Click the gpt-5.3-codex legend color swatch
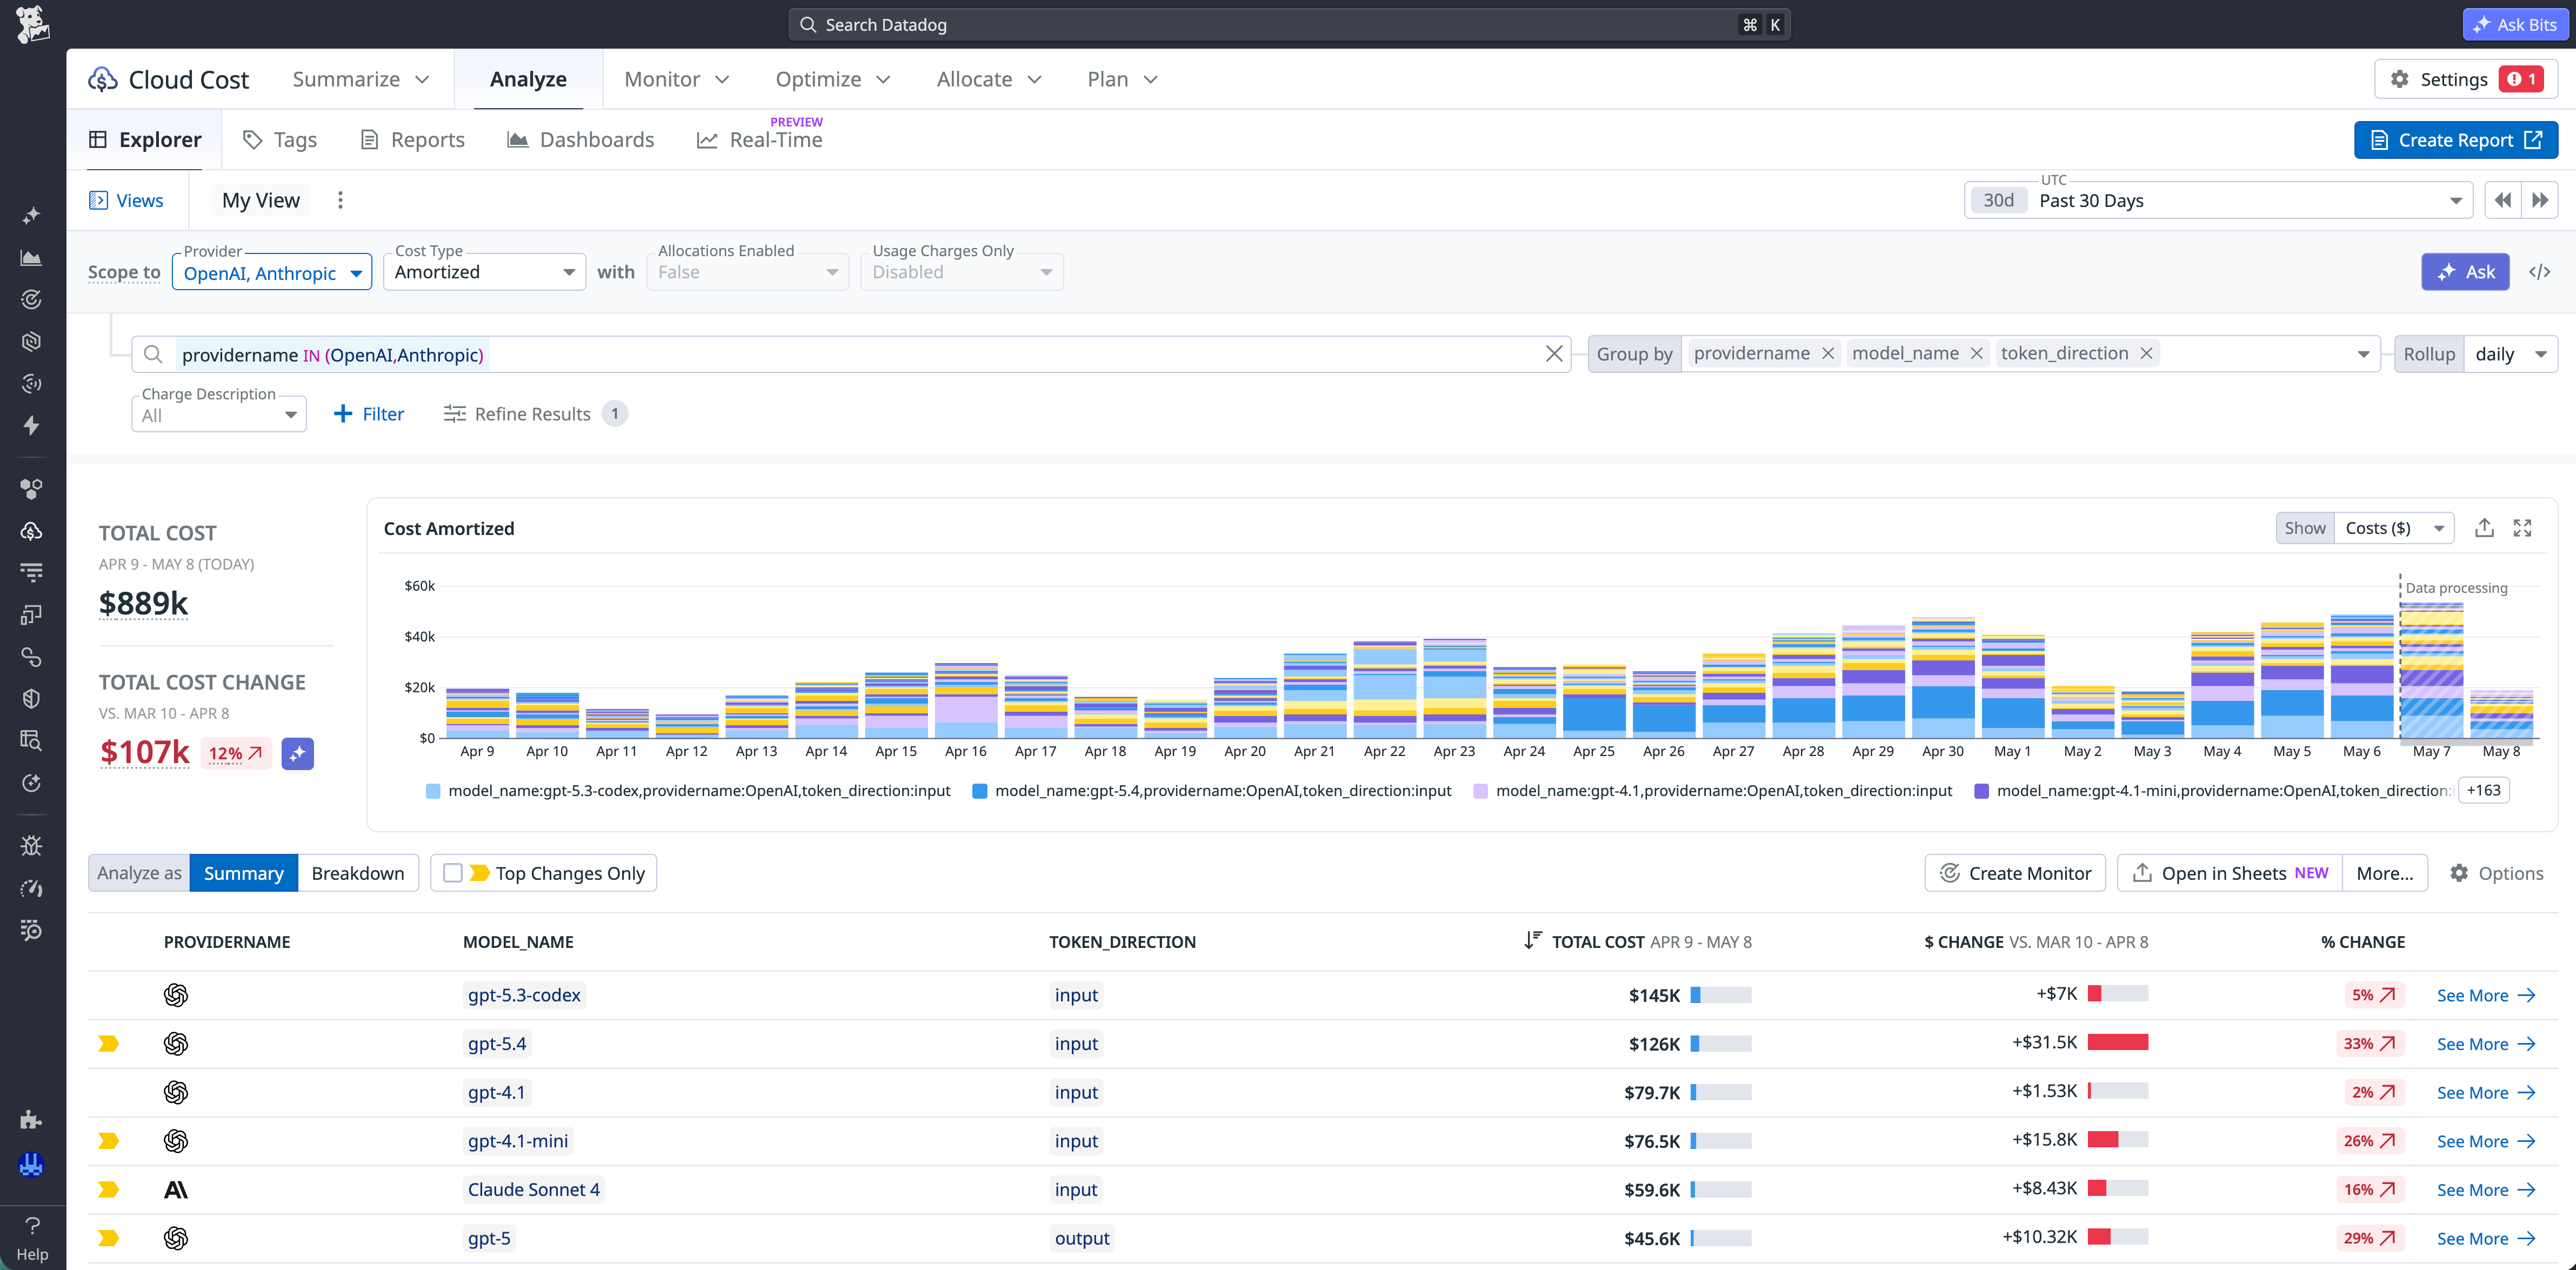The image size is (2576, 1270). pos(433,791)
